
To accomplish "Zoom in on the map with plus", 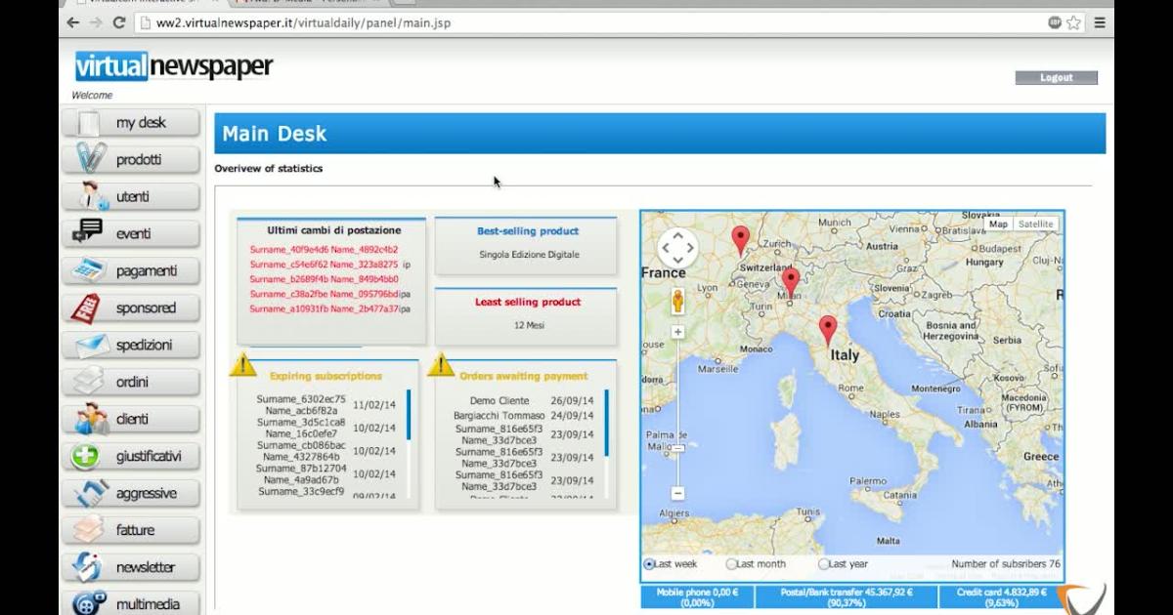I will 677,332.
